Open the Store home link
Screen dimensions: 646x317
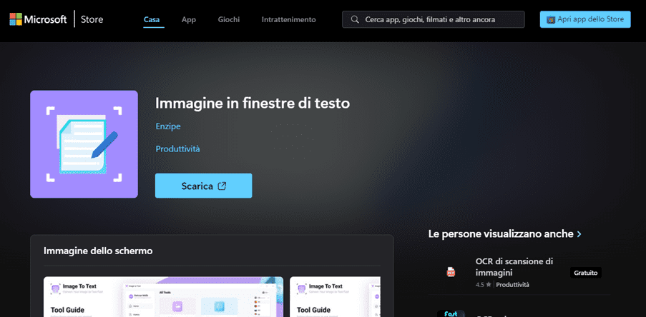click(x=92, y=19)
